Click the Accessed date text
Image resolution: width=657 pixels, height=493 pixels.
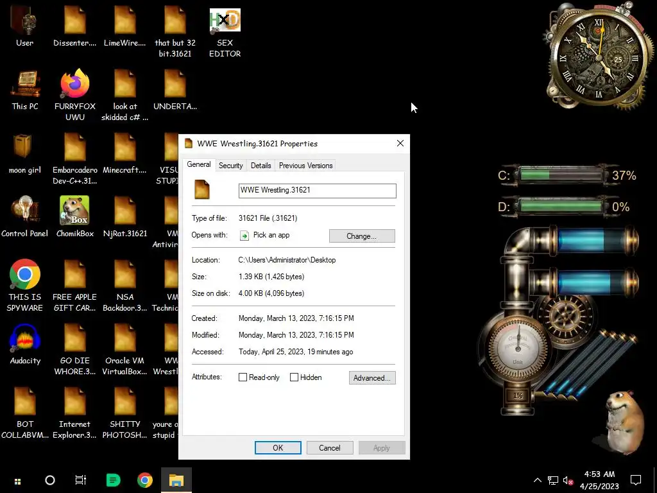296,352
